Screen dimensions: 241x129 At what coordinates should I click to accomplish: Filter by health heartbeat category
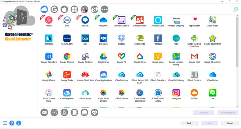[94, 112]
